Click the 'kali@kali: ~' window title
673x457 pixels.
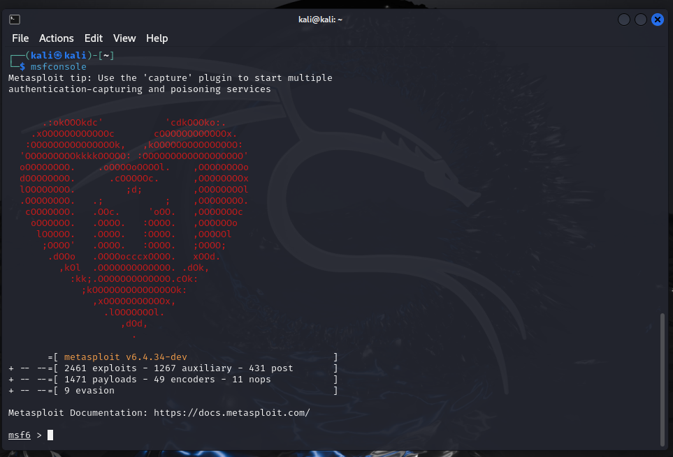(320, 20)
